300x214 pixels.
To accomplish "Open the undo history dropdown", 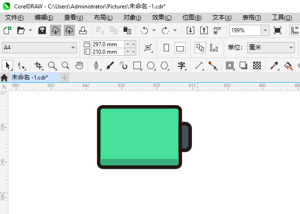I will pos(154,30).
